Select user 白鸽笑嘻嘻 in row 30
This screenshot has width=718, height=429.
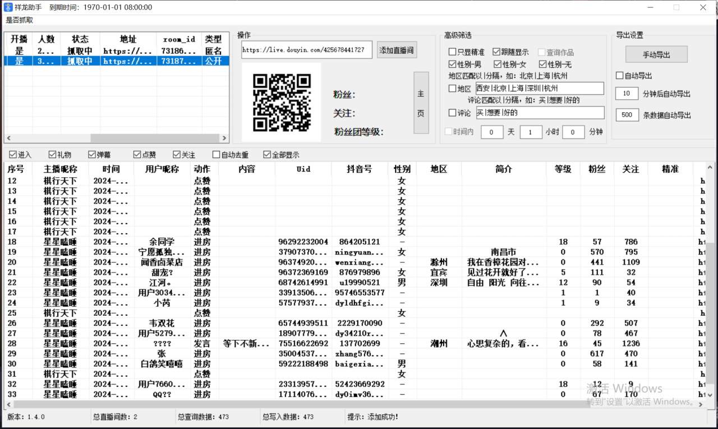(162, 363)
